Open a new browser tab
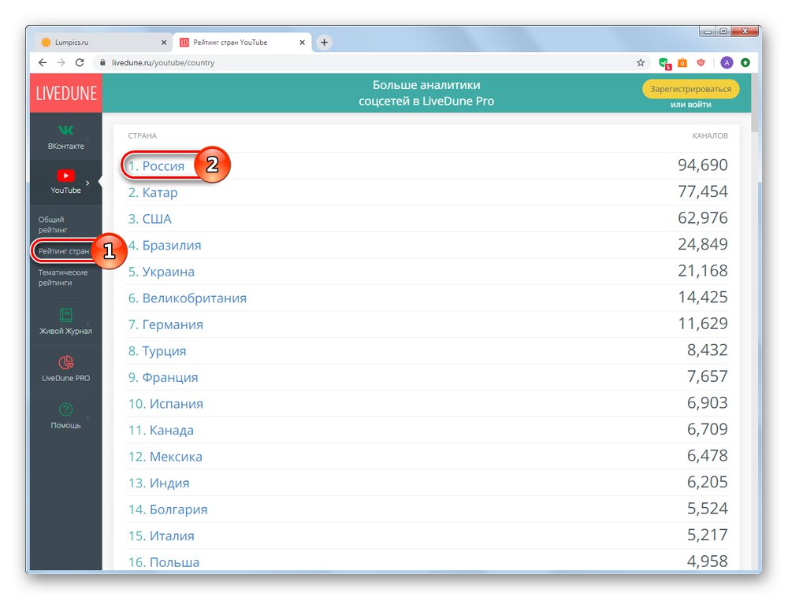 [324, 43]
